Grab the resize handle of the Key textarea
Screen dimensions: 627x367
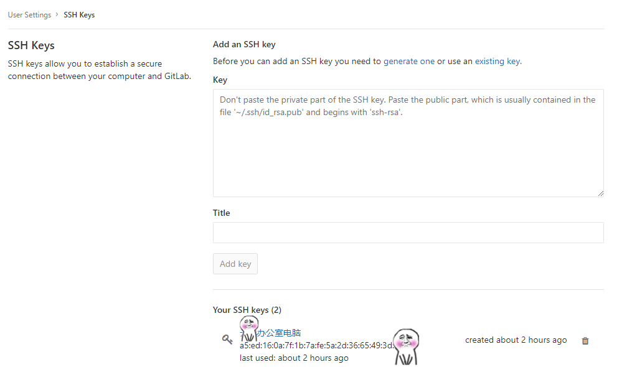click(600, 193)
